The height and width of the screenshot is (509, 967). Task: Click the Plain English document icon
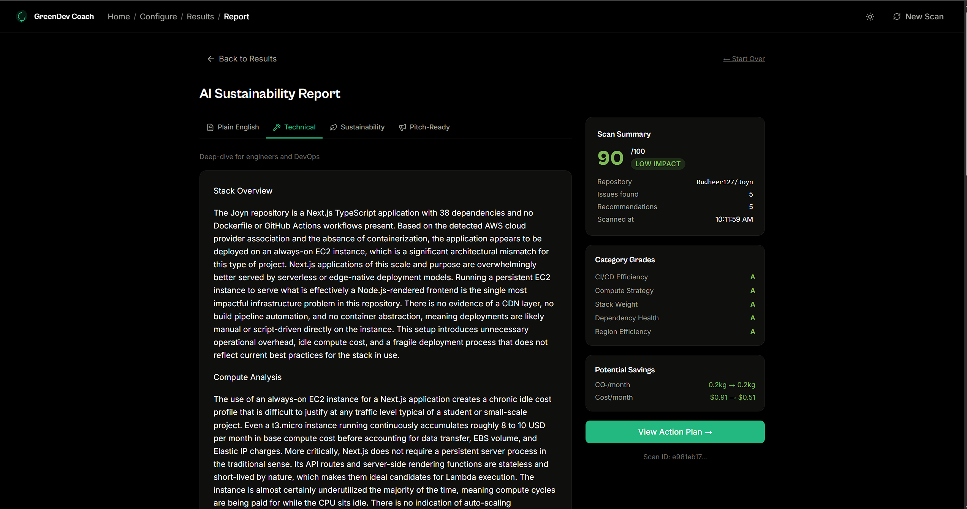210,127
